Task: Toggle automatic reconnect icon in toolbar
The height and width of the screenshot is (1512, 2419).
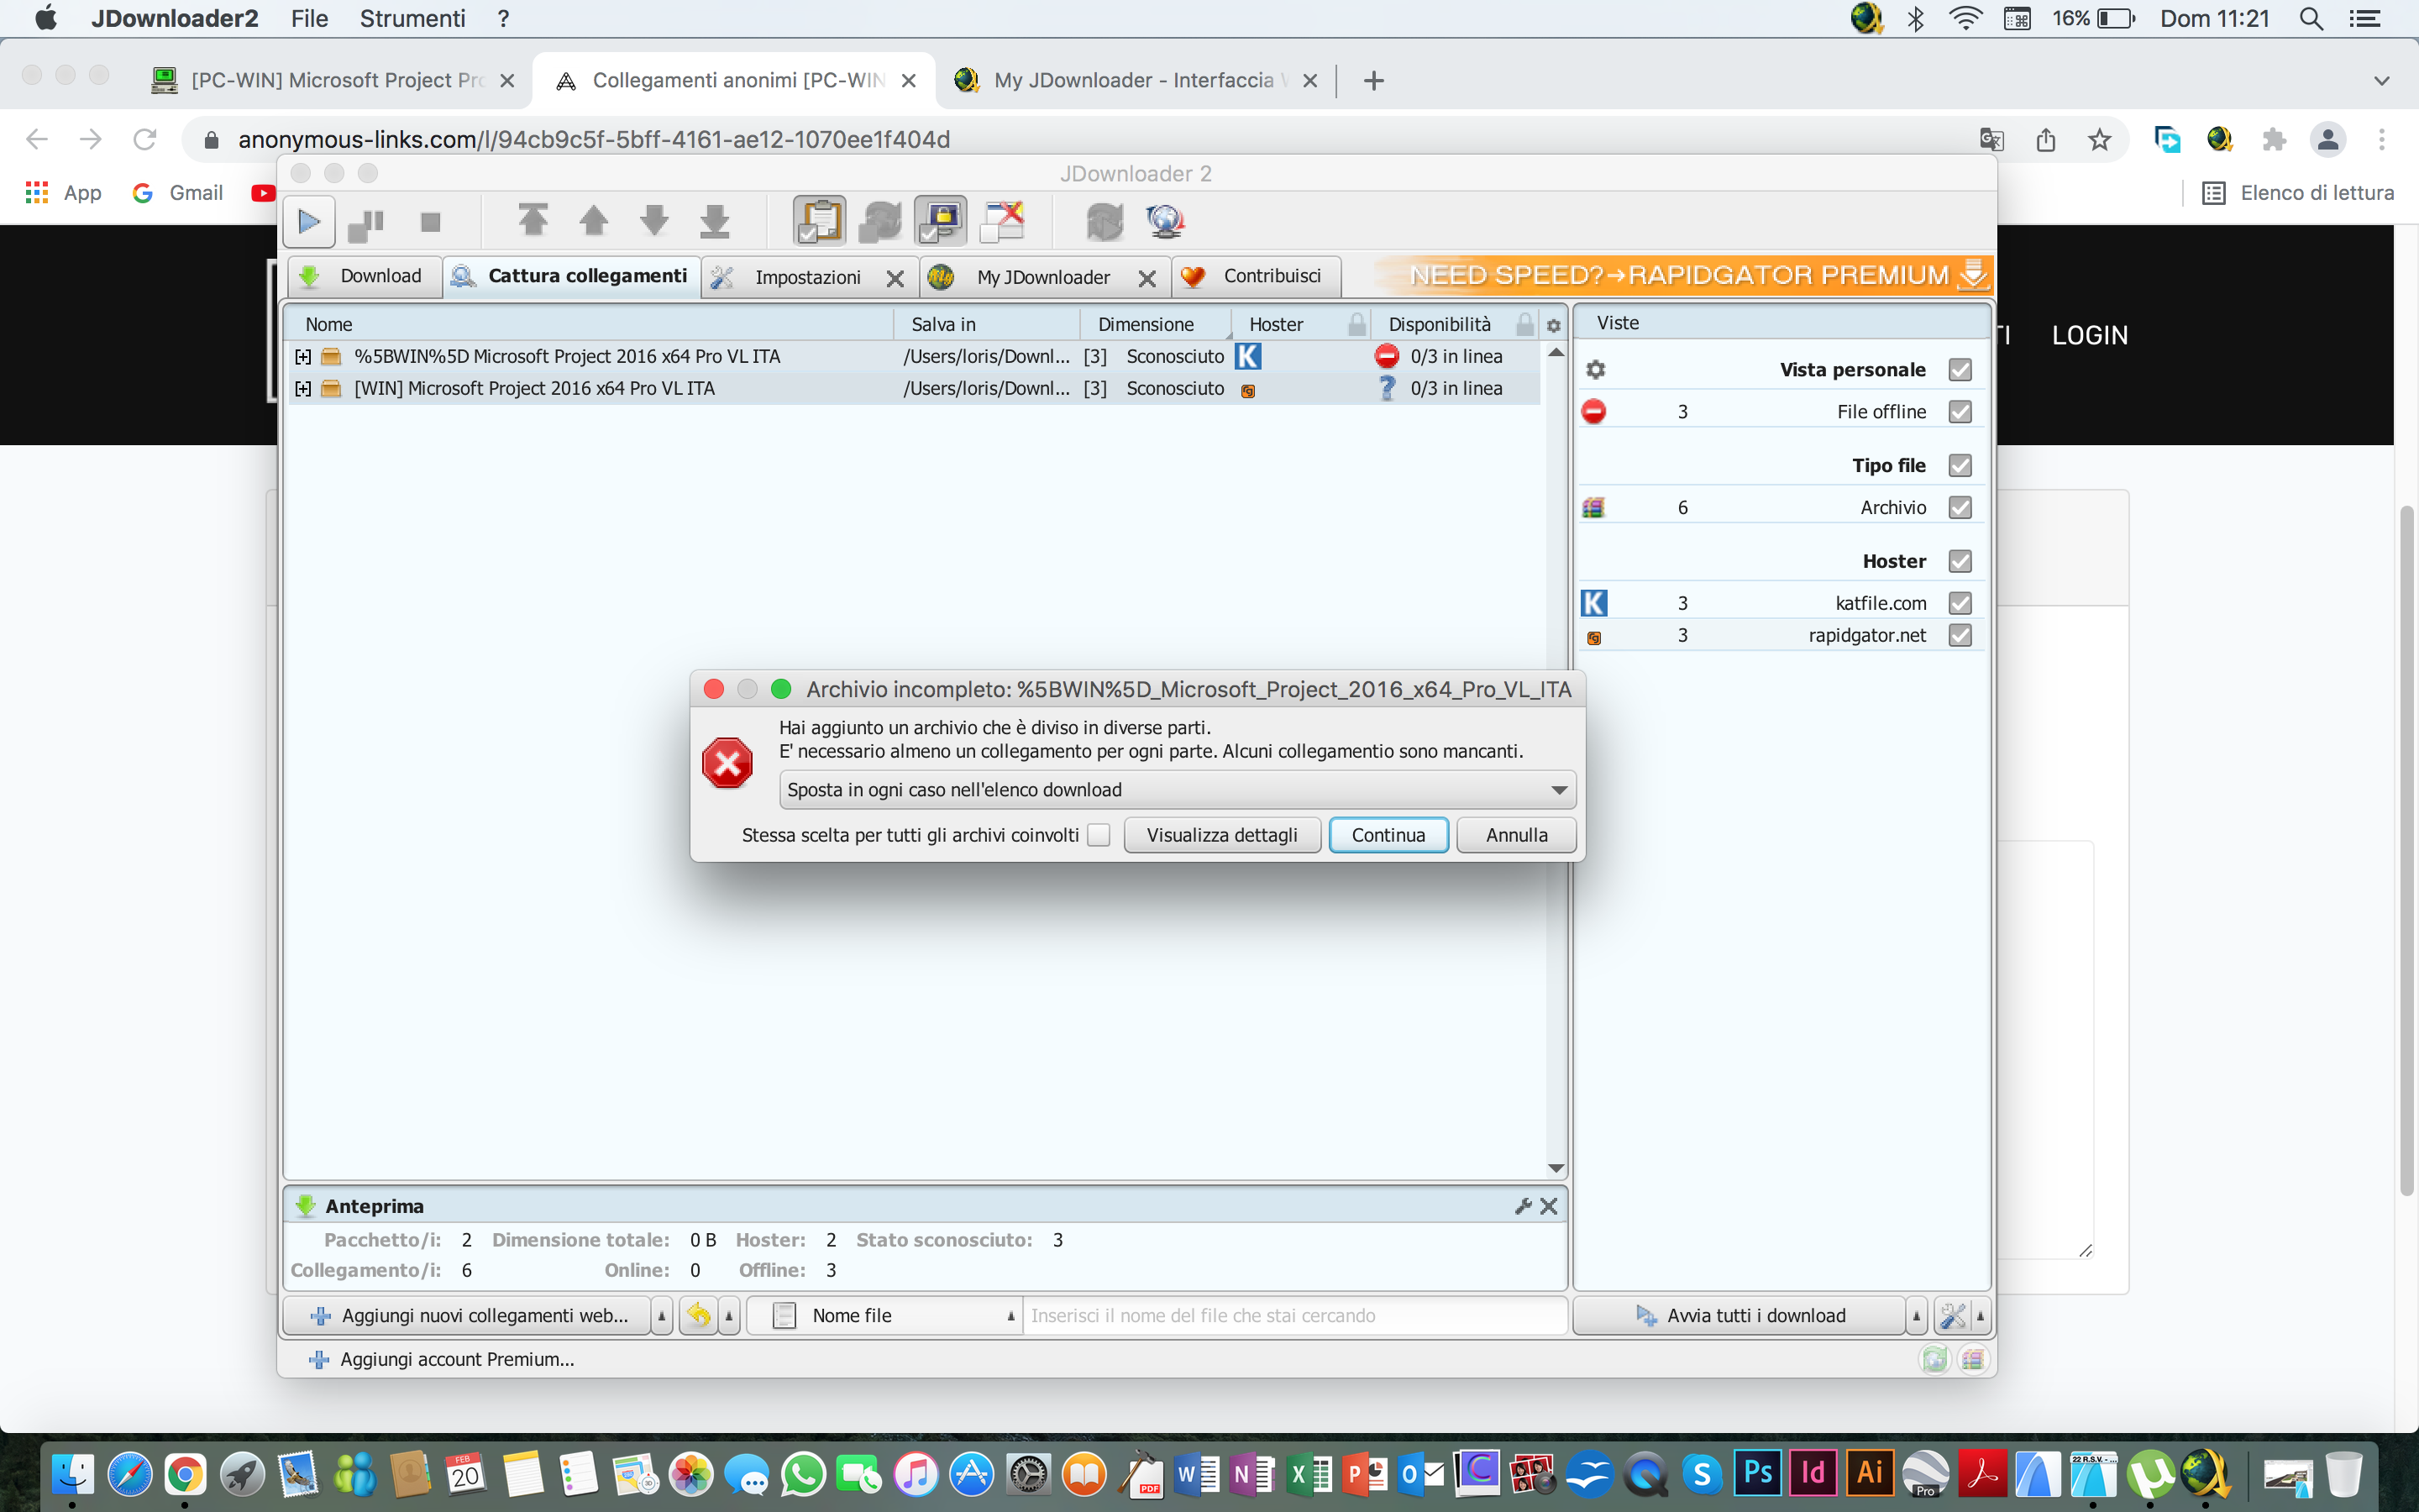Action: tap(879, 221)
